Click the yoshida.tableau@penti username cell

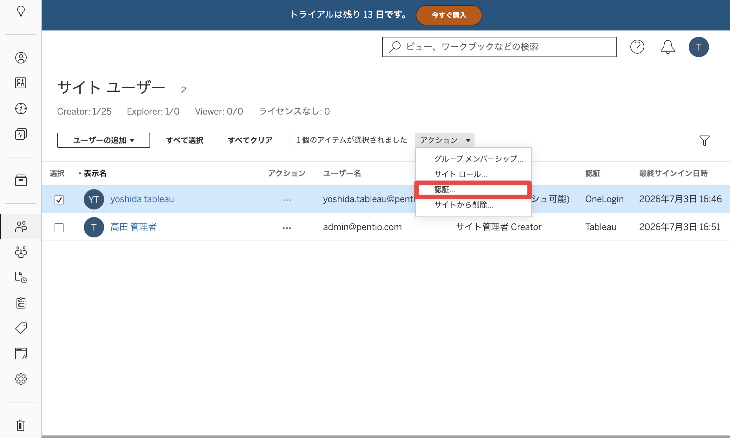369,199
